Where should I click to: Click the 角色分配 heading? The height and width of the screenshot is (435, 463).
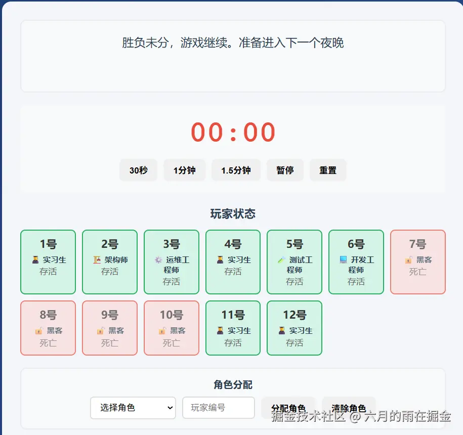tap(233, 385)
